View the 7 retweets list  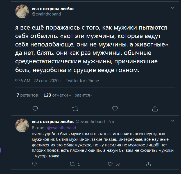point(27,95)
